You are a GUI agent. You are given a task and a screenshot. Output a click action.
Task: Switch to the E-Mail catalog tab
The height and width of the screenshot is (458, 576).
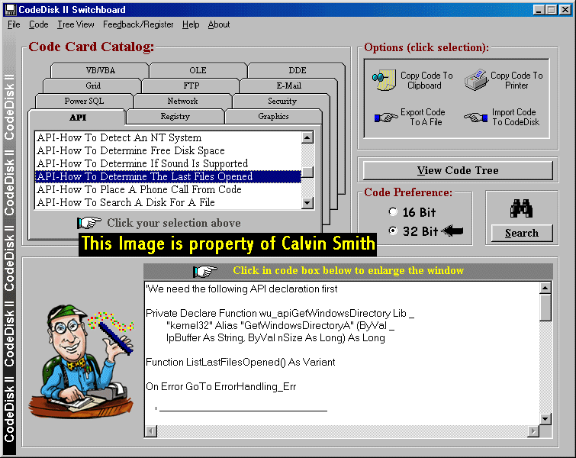click(x=288, y=85)
